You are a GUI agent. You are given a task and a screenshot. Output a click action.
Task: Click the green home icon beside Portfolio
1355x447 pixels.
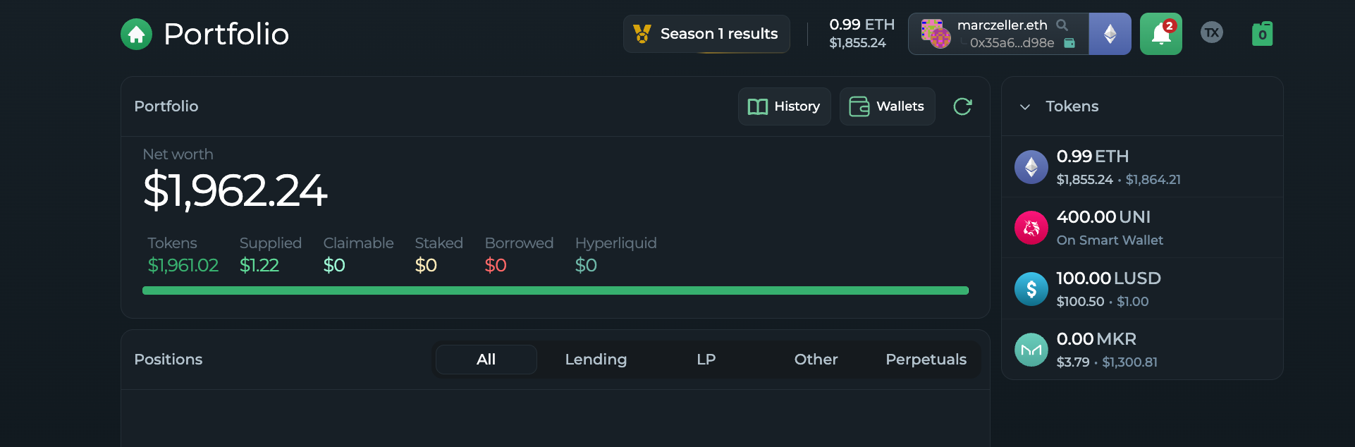click(136, 34)
